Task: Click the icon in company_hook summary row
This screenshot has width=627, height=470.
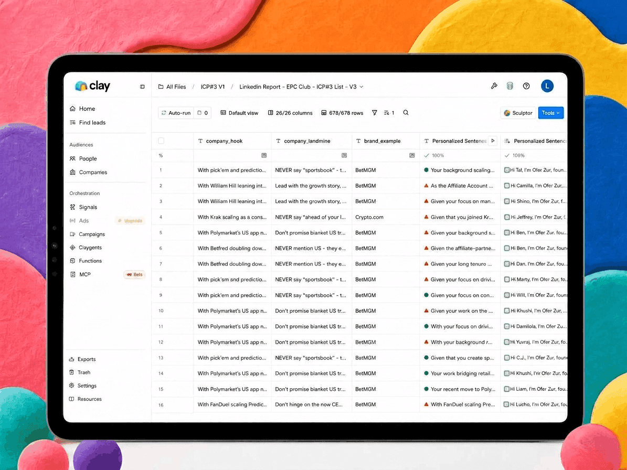Action: point(264,155)
